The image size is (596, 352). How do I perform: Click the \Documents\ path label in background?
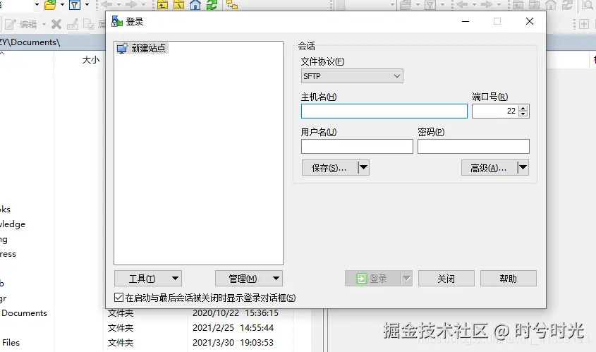(x=30, y=42)
